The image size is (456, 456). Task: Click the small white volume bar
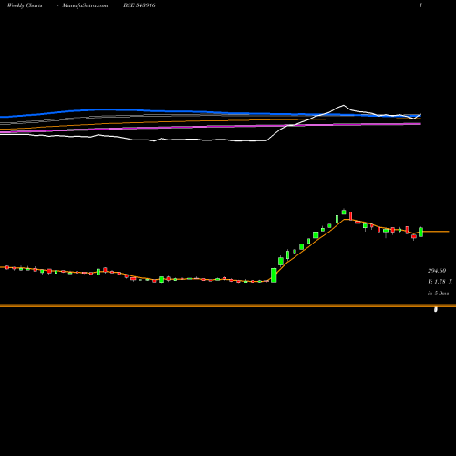[436, 310]
